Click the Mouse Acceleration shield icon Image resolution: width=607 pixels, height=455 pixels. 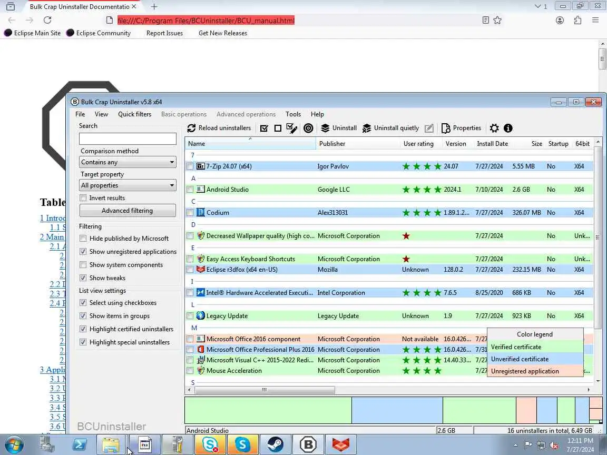(x=201, y=370)
